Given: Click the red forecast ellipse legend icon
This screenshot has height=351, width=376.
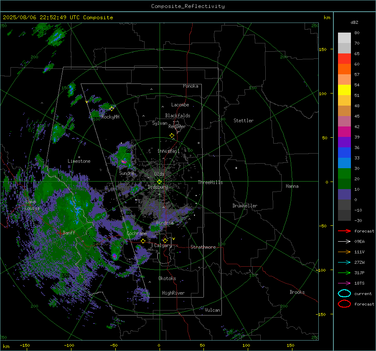Looking at the screenshot, I should point(344,304).
